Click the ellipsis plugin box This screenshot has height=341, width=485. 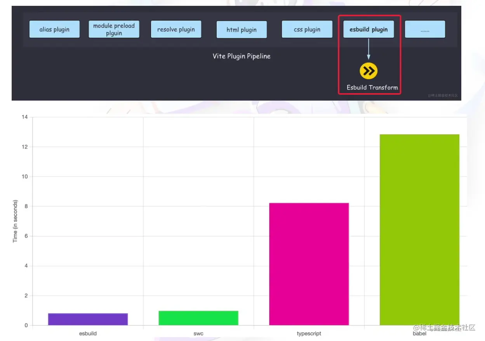425,29
